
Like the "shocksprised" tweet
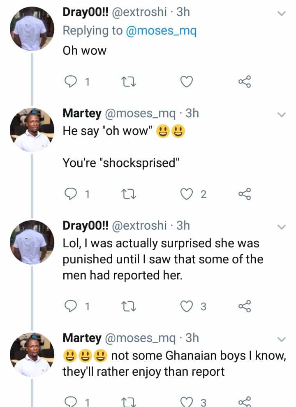(x=187, y=194)
